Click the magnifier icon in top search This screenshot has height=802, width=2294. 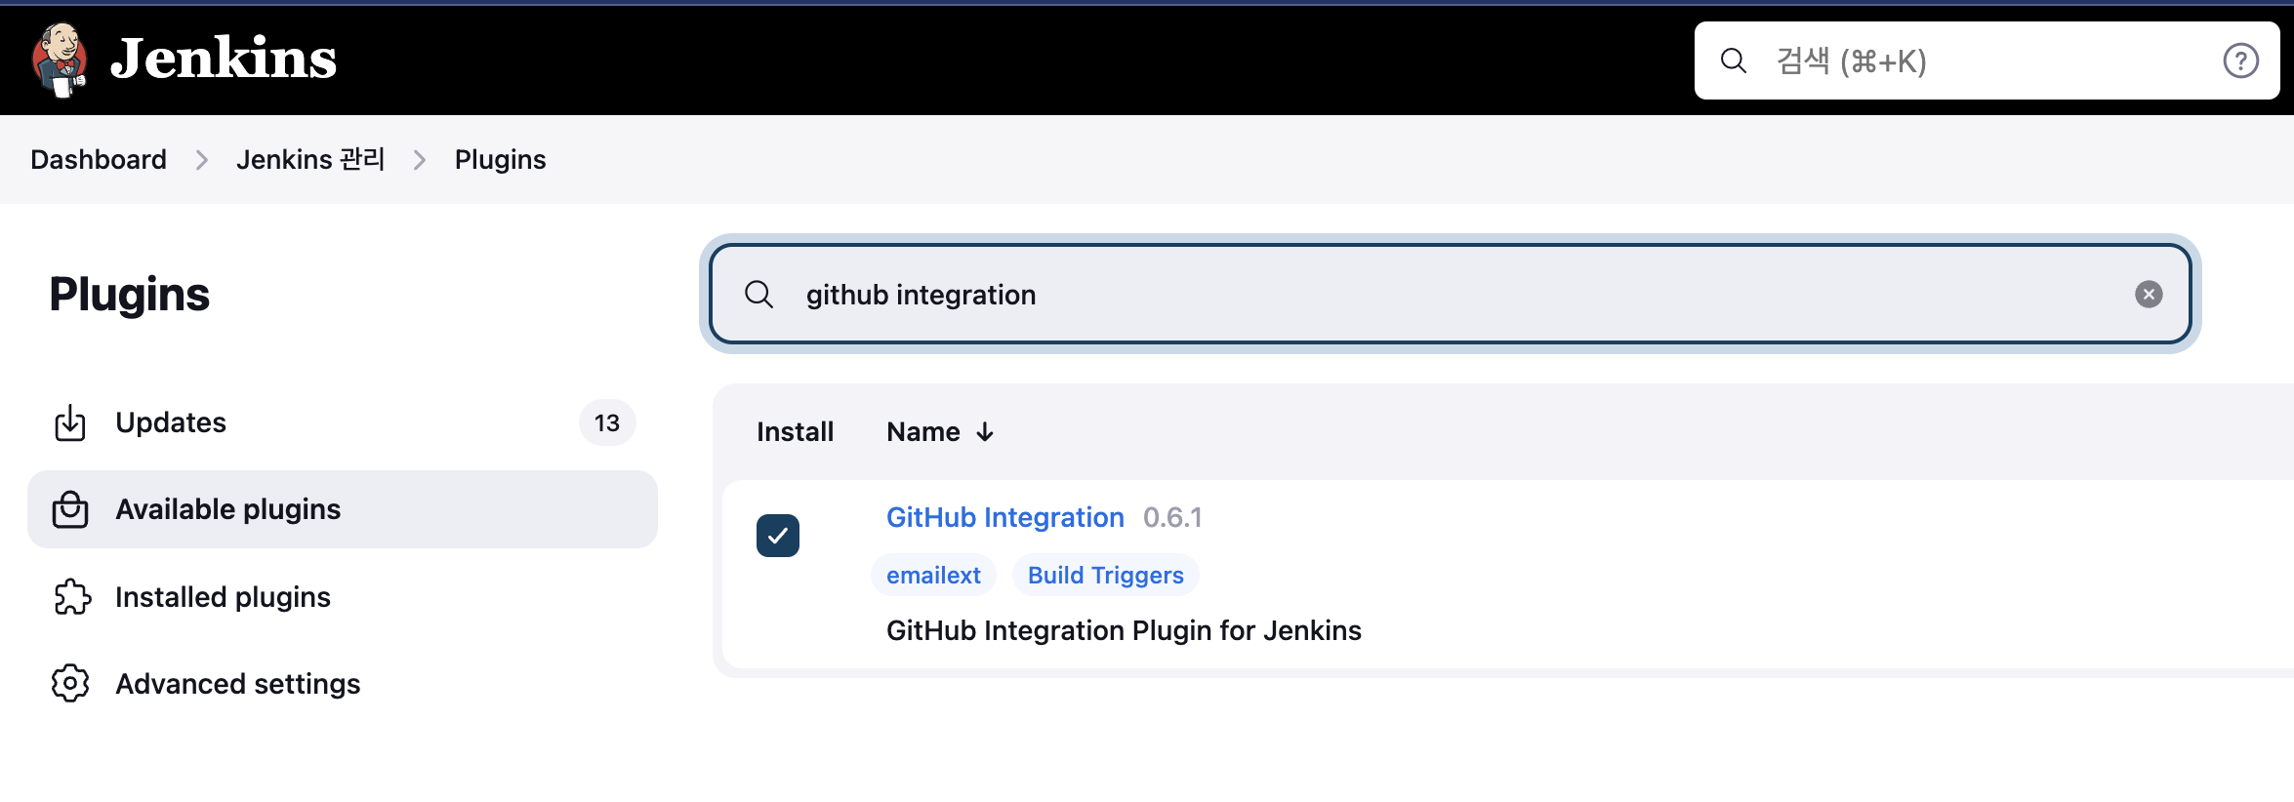tap(1733, 61)
